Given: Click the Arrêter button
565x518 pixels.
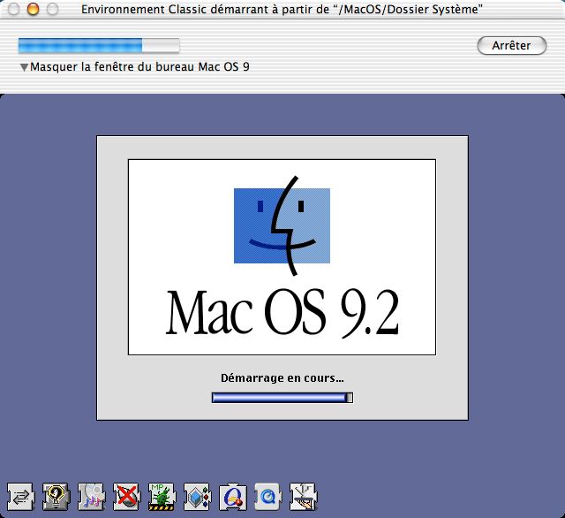Looking at the screenshot, I should coord(512,45).
